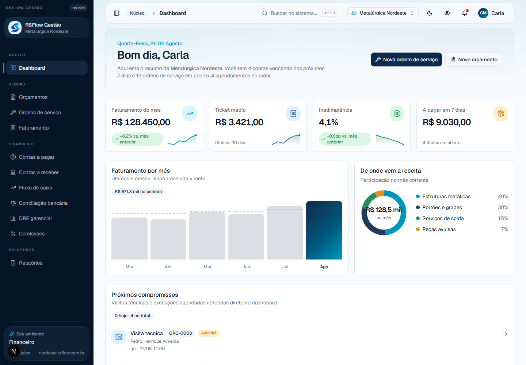The image size is (526, 365).
Task: Click the revenue donut chart
Action: pos(384,213)
